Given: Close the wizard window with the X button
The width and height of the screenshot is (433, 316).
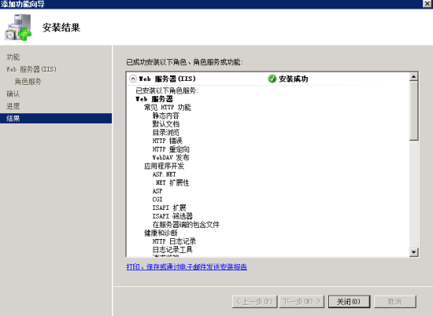Looking at the screenshot, I should point(427,3).
